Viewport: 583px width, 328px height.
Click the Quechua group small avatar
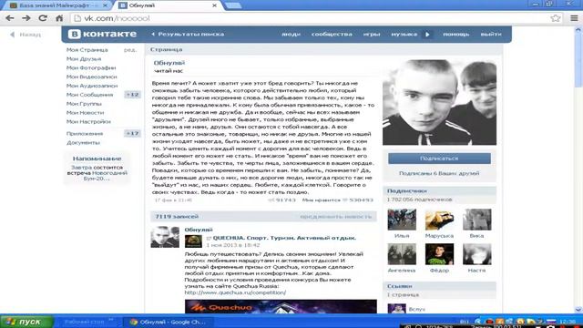(x=193, y=241)
